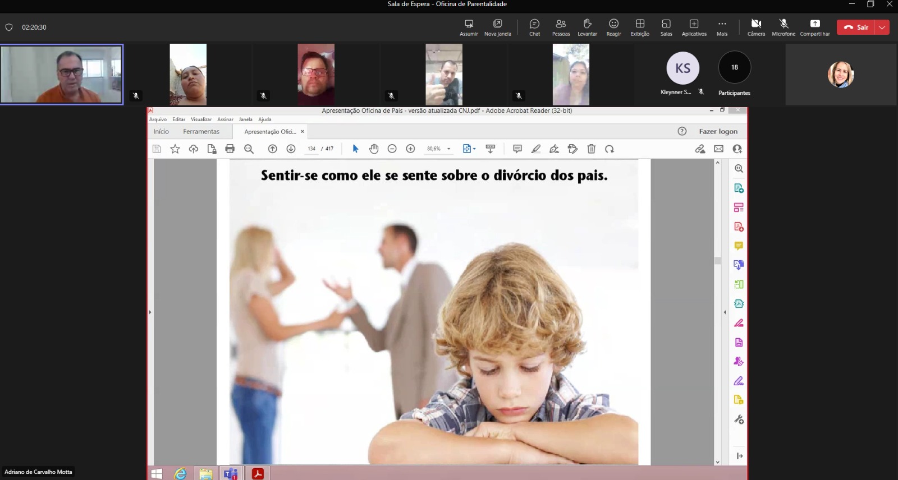The image size is (898, 480).
Task: Click the red Sair leave button
Action: point(856,27)
